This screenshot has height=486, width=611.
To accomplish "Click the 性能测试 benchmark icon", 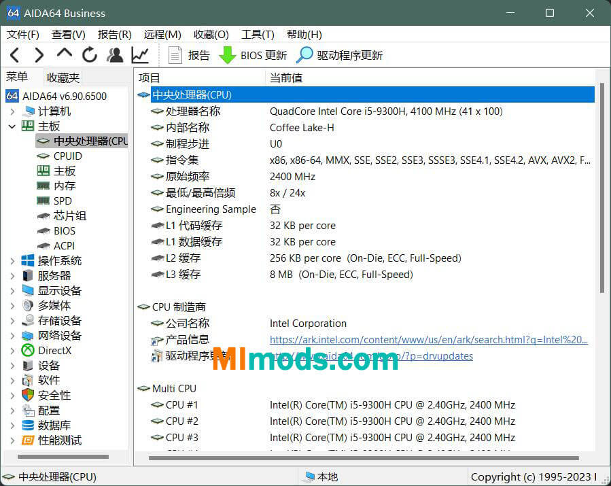I will click(x=28, y=440).
